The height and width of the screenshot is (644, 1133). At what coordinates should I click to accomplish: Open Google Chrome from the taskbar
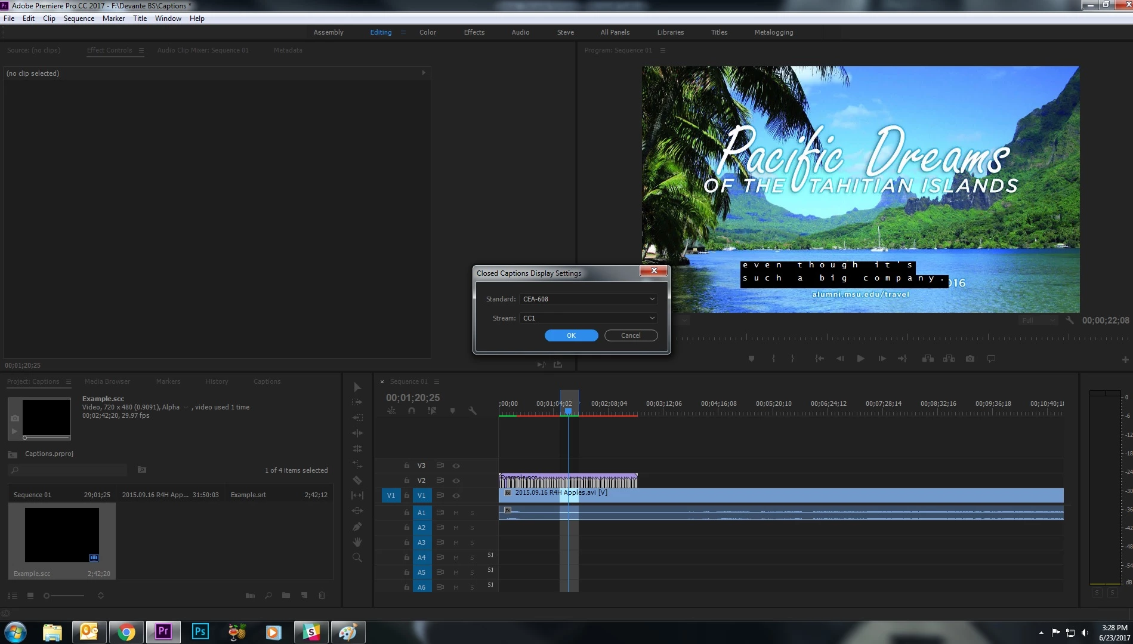[126, 632]
